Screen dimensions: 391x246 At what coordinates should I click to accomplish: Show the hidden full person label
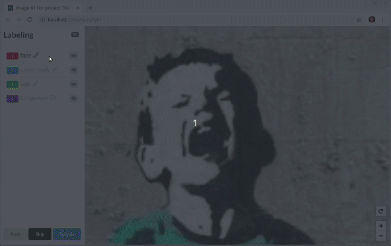73,99
